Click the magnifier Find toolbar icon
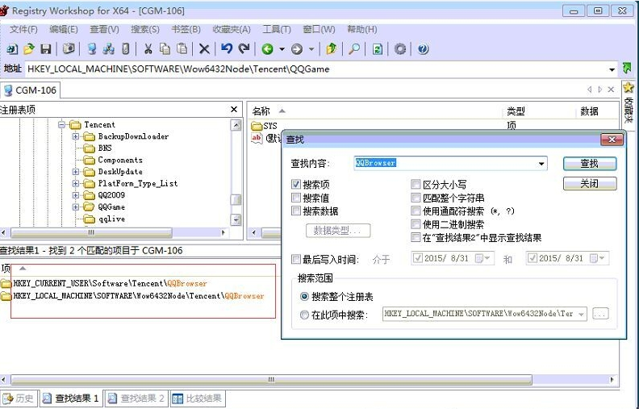The width and height of the screenshot is (639, 409). tap(353, 49)
